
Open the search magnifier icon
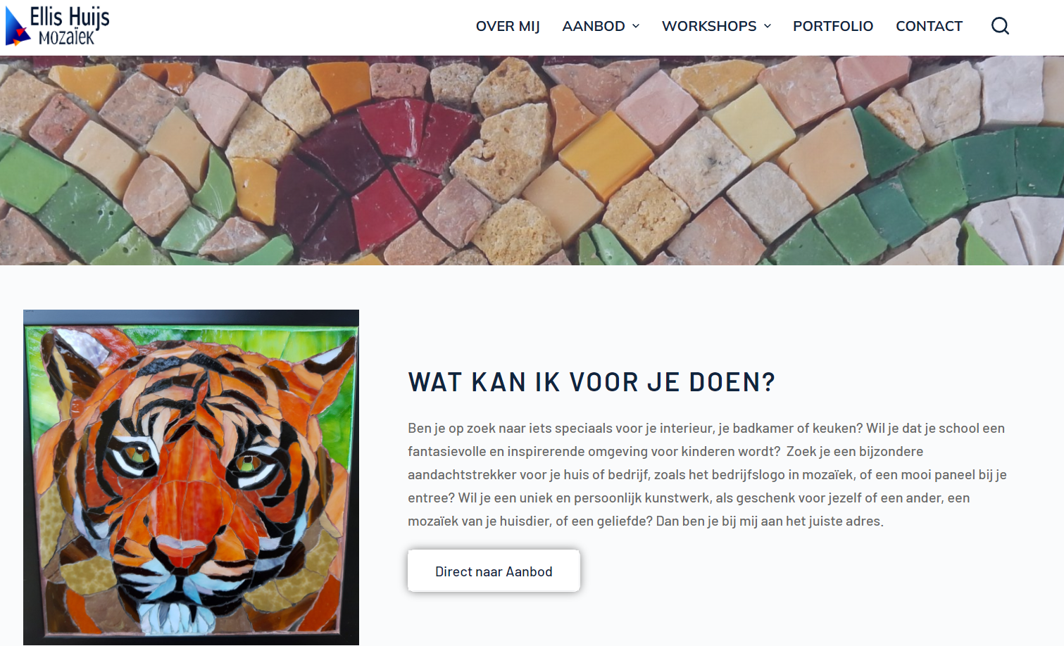pyautogui.click(x=1000, y=26)
